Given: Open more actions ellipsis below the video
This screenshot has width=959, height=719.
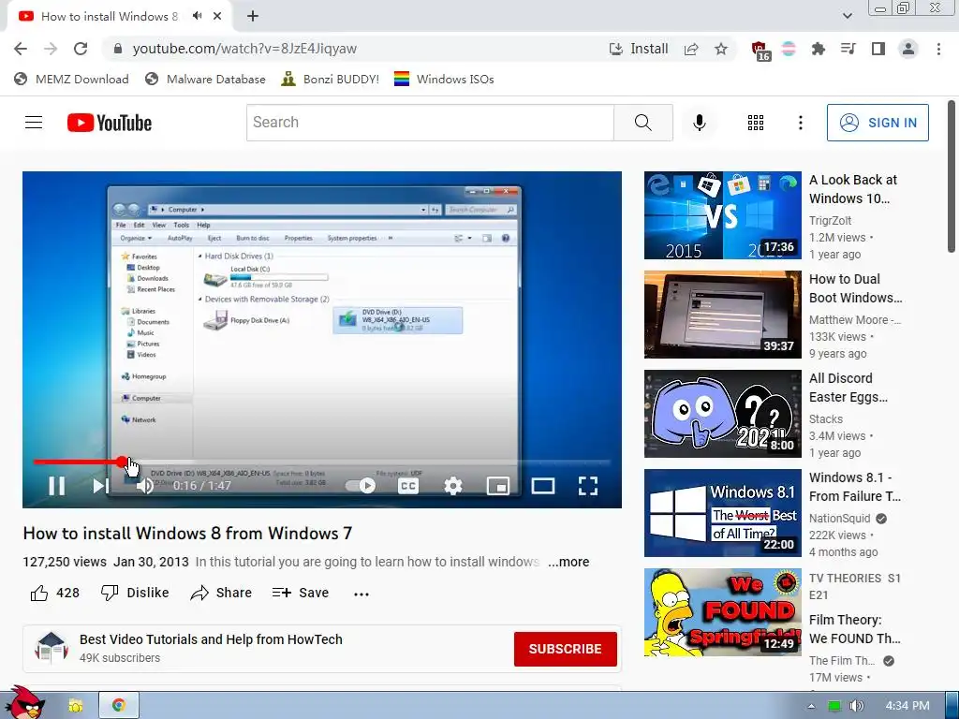Looking at the screenshot, I should pos(361,594).
